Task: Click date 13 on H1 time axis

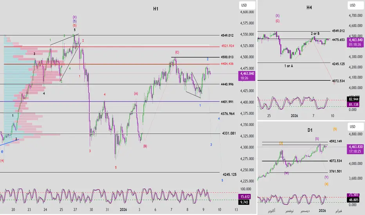Action: click(x=236, y=210)
